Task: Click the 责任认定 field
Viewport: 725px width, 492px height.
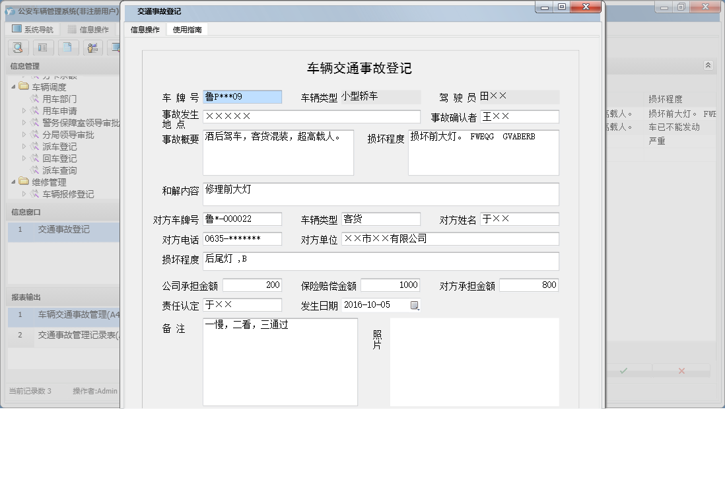Action: 242,305
